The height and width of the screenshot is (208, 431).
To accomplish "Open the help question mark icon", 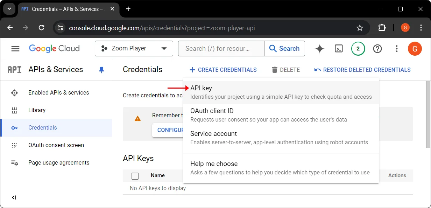I will 377,49.
